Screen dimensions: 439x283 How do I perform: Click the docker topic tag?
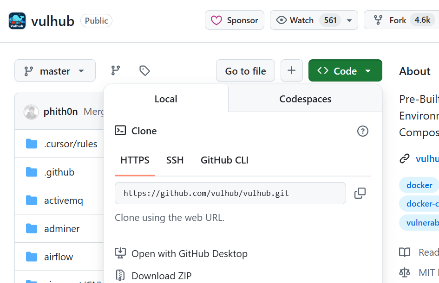(419, 185)
